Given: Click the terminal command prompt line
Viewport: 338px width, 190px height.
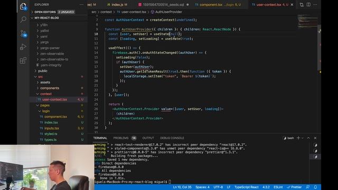Looking at the screenshot, I should point(133,182).
